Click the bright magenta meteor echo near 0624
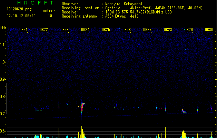 click(82, 108)
